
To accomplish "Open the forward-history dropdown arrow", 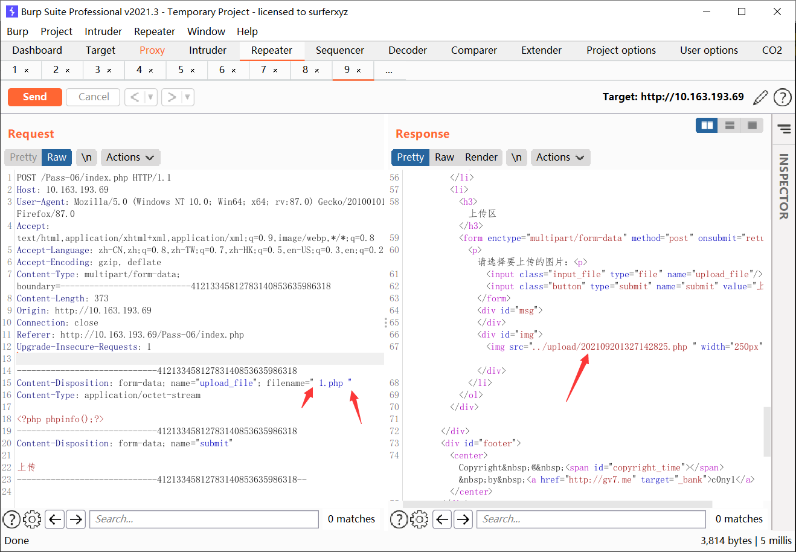I will [x=188, y=97].
